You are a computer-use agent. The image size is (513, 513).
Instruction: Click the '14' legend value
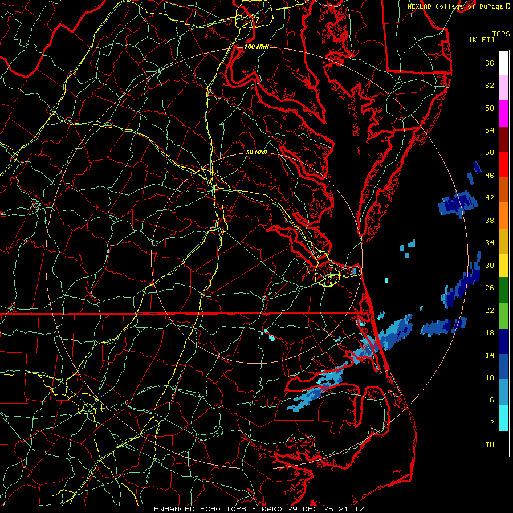(x=490, y=355)
